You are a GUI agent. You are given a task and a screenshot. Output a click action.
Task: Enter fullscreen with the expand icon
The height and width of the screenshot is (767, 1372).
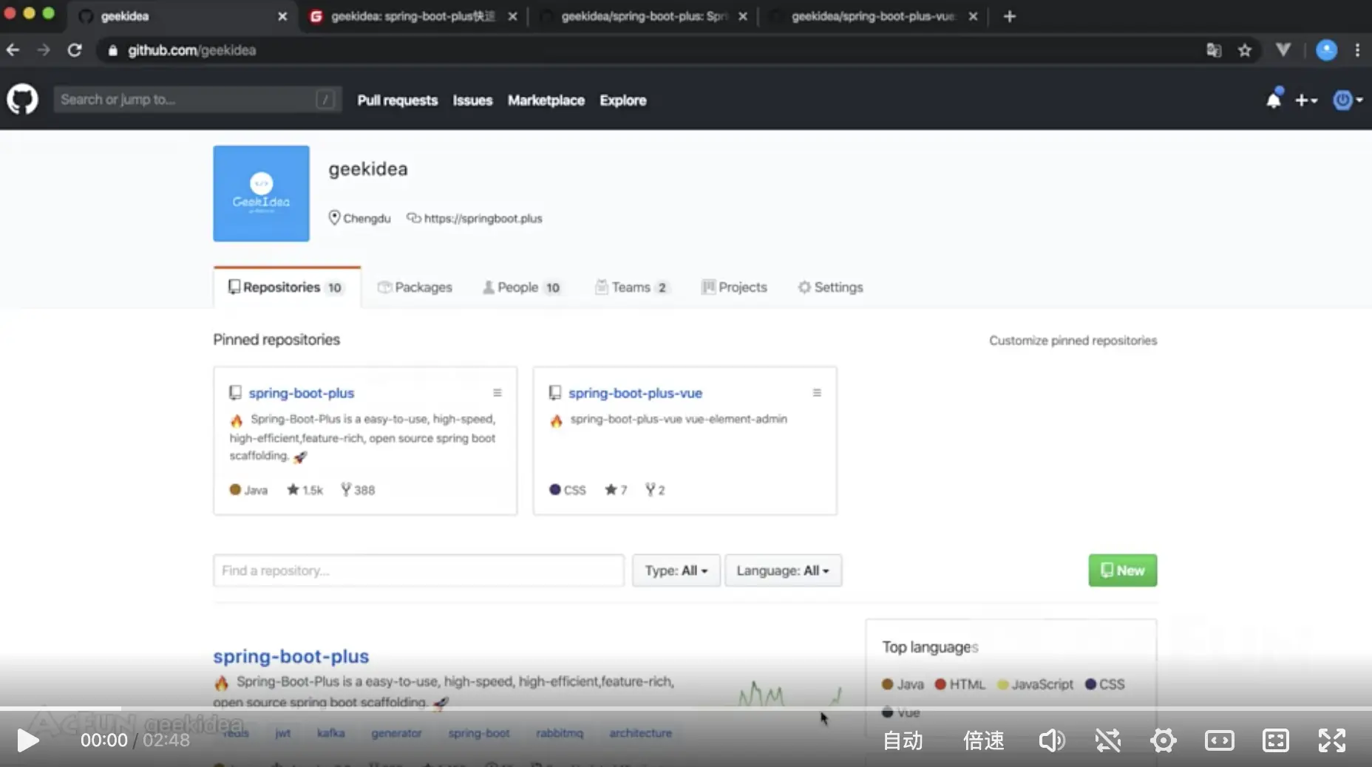pyautogui.click(x=1332, y=740)
